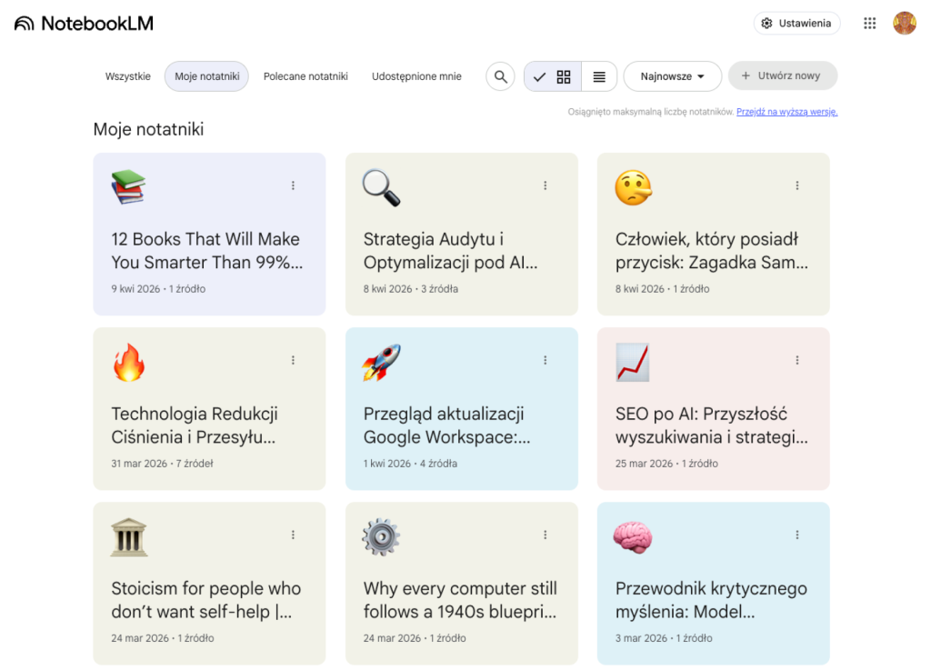Screen dimensions: 931x670
Task: Open the Polecane notatniki tab
Action: (x=305, y=76)
